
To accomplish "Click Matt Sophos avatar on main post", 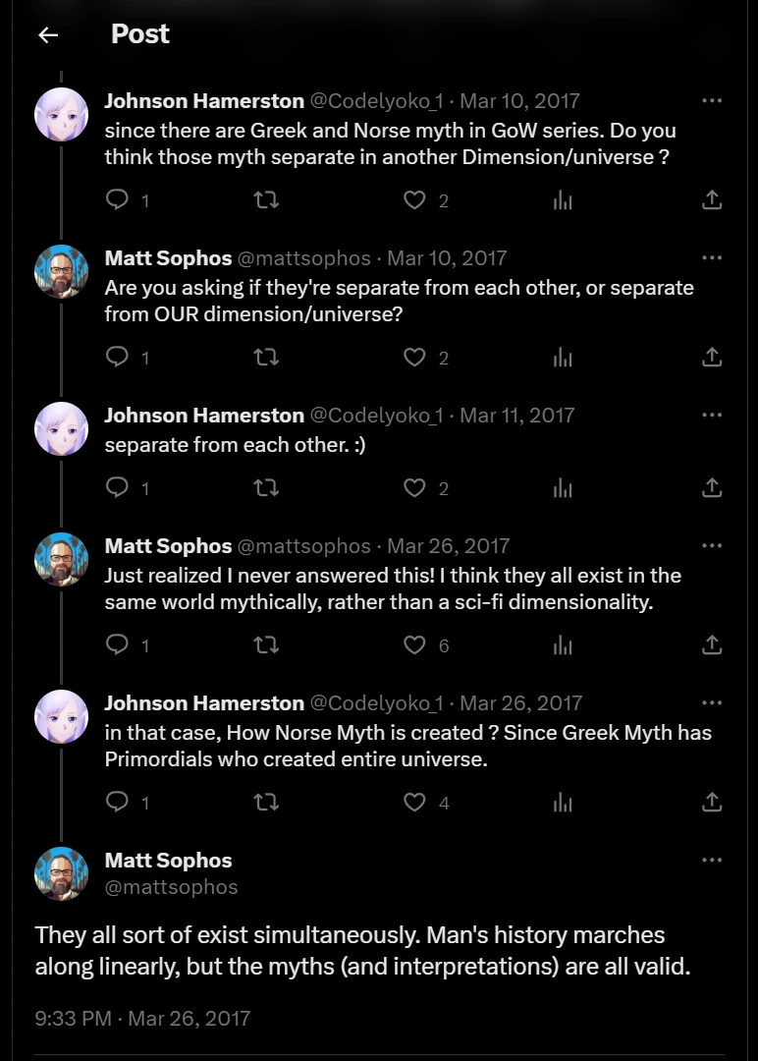I will tap(61, 873).
